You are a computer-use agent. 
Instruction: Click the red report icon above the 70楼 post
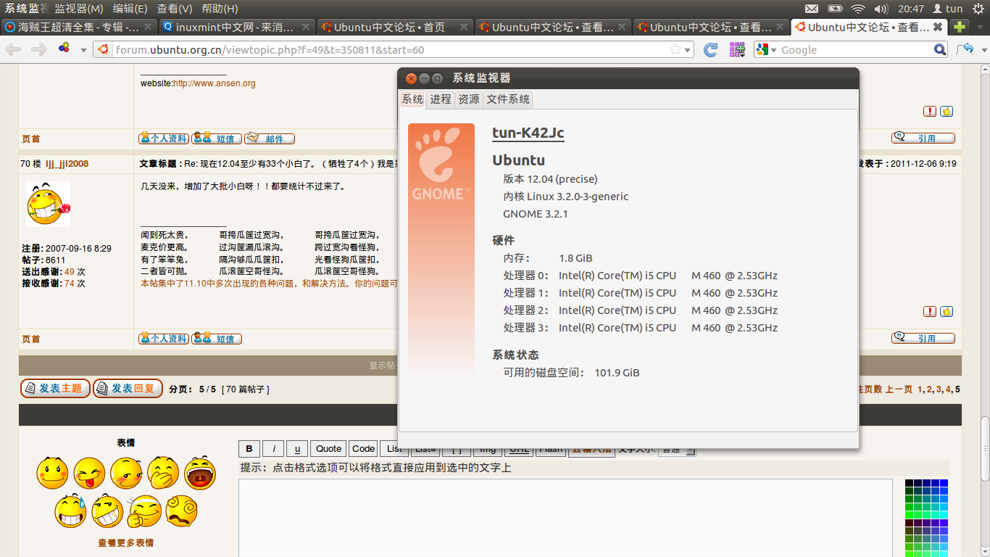click(x=930, y=112)
